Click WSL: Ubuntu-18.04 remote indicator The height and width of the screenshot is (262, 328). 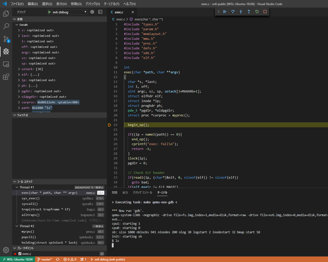click(x=18, y=259)
